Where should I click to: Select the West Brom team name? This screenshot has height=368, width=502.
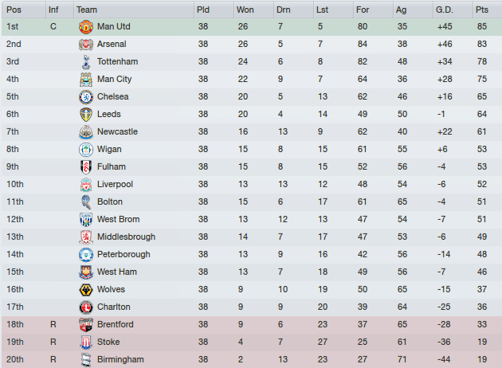[x=118, y=220]
